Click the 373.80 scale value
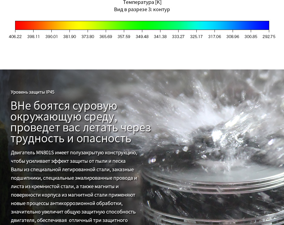This screenshot has height=225, width=284. pyautogui.click(x=88, y=37)
